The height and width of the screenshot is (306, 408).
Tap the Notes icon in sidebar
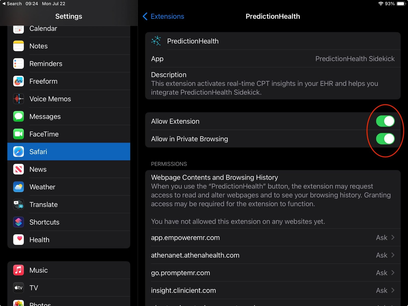18,46
